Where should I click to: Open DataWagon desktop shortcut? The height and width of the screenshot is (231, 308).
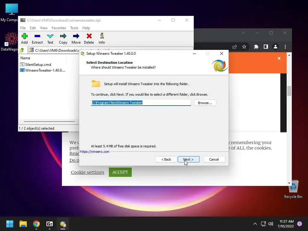click(x=11, y=42)
